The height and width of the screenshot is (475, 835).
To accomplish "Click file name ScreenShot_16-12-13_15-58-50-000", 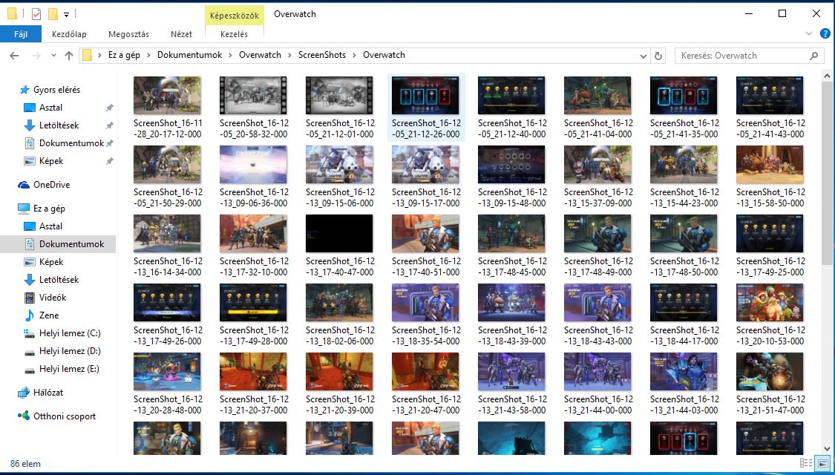I will [x=770, y=197].
